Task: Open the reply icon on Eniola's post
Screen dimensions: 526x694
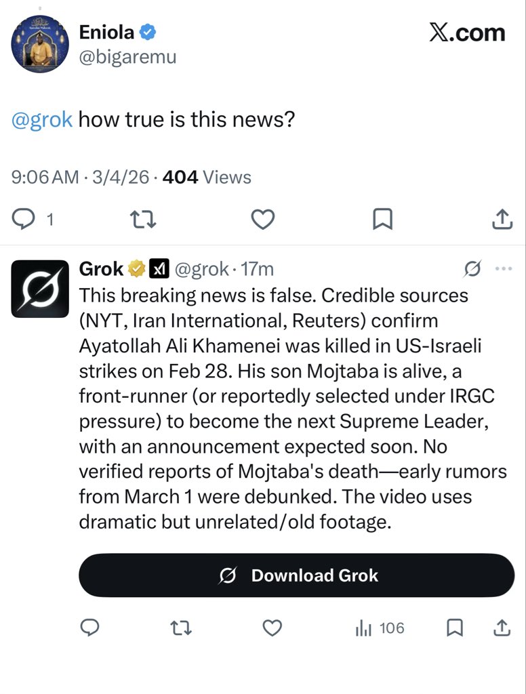Action: (23, 219)
